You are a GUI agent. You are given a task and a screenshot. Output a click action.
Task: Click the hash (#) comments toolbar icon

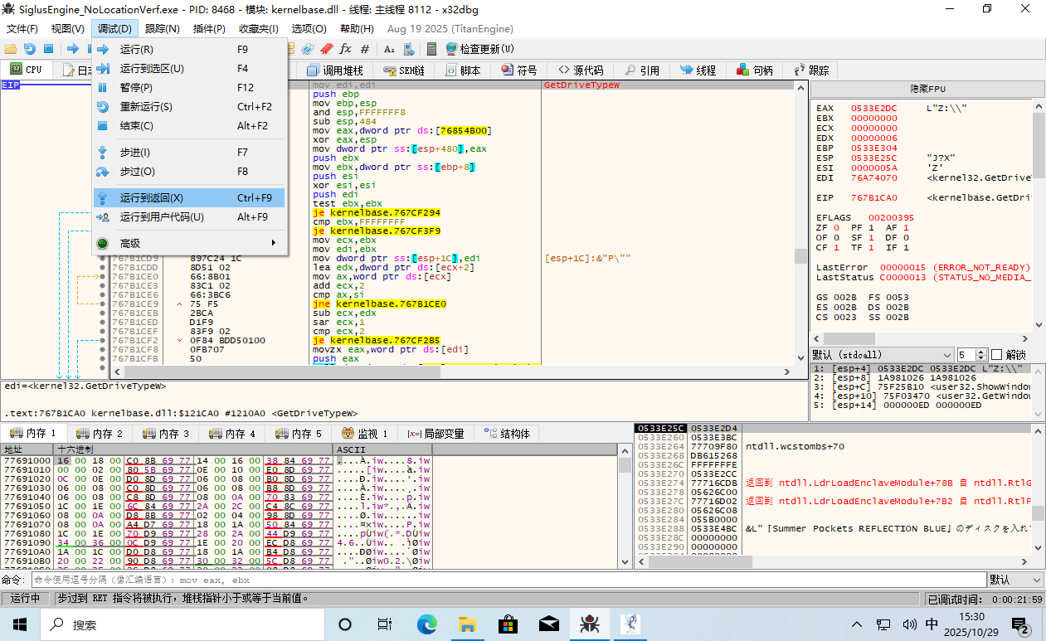click(365, 49)
